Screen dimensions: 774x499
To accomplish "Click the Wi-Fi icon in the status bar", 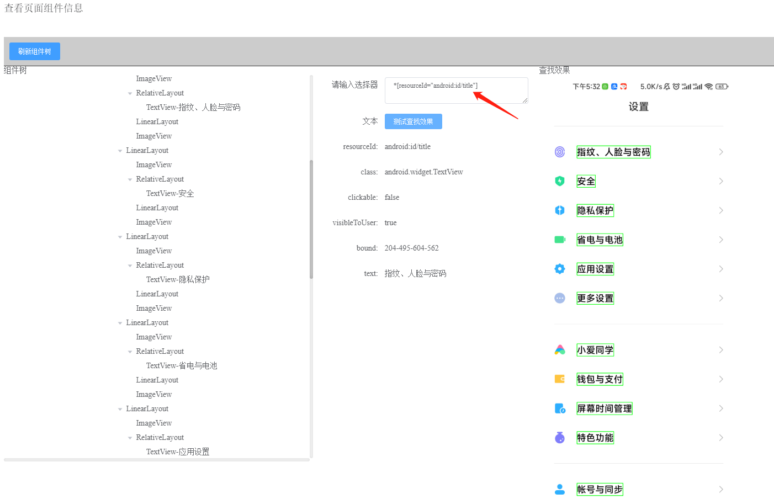I will (x=708, y=86).
